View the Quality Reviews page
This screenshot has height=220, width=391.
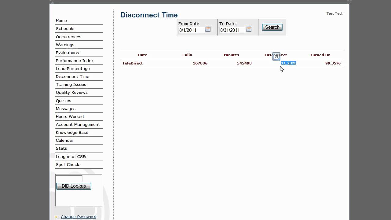pos(72,92)
